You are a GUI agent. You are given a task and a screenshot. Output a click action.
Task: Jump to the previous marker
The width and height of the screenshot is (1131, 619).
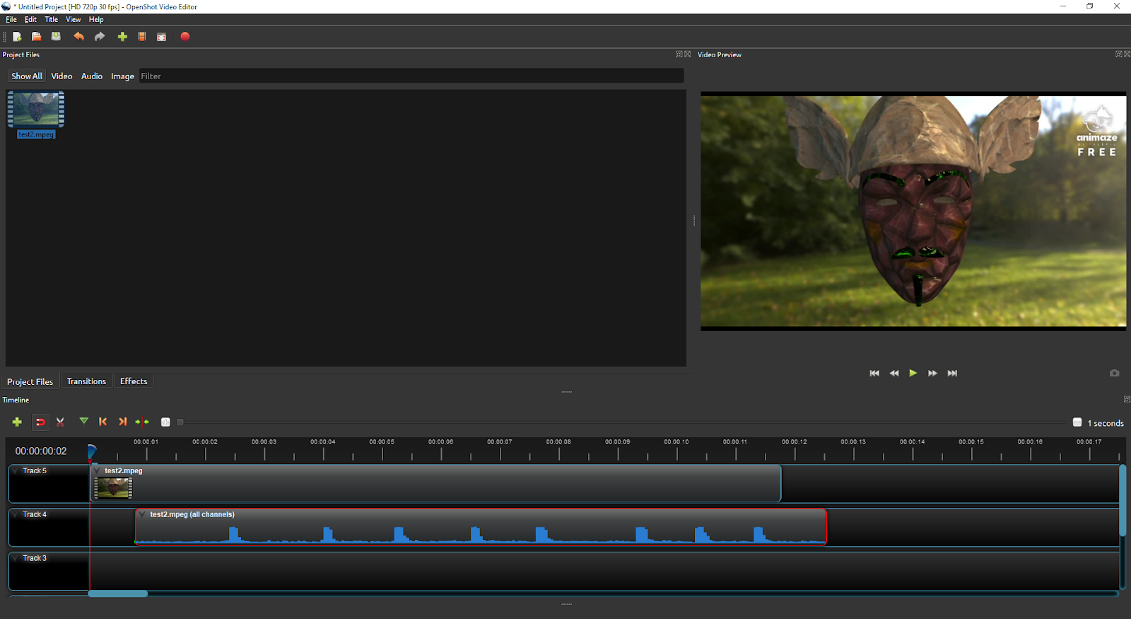[103, 422]
